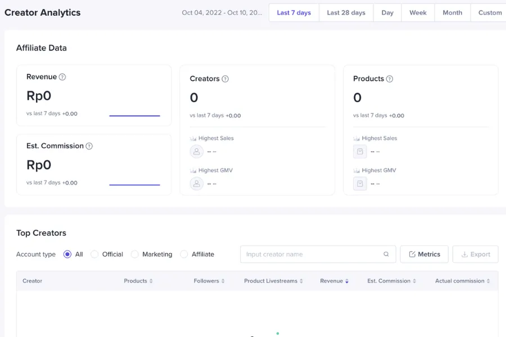This screenshot has width=506, height=337.
Task: Click crown icon beside Products Highest Sales
Action: [356, 138]
